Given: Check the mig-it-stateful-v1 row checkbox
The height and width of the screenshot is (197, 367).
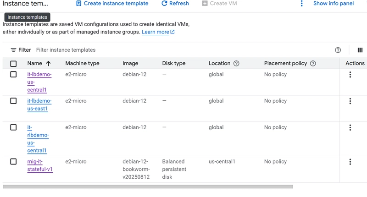Looking at the screenshot, I should pyautogui.click(x=13, y=161).
